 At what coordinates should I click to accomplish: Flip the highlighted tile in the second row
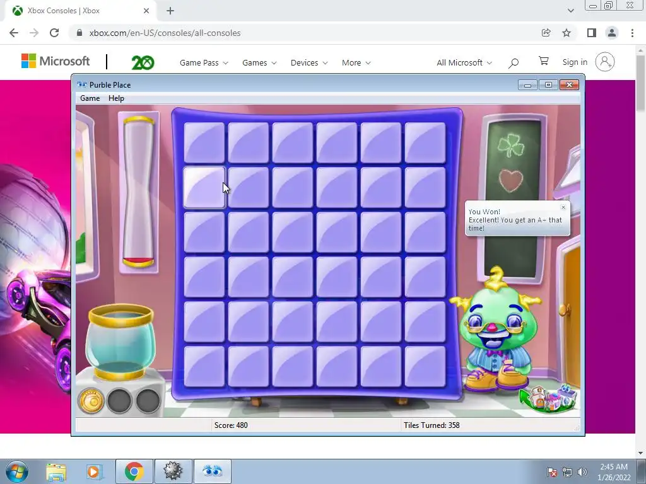[204, 187]
